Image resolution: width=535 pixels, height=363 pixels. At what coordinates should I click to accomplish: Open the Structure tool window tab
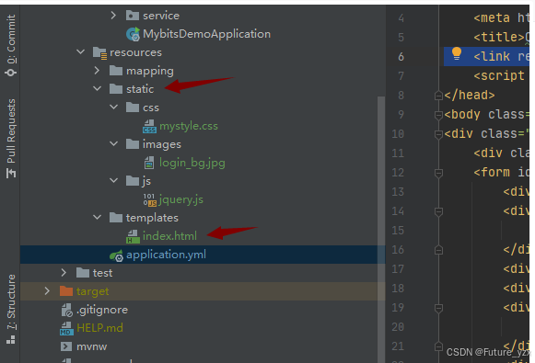coord(11,309)
